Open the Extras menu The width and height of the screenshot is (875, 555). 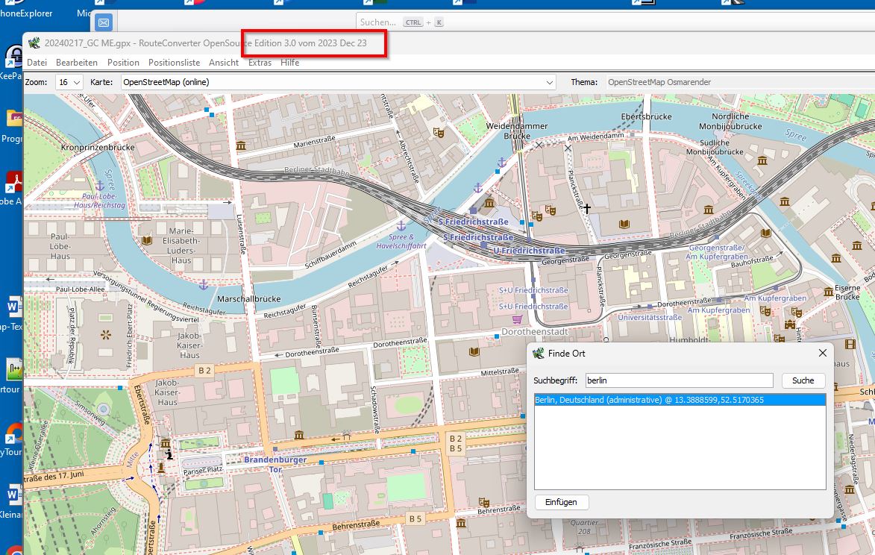pos(260,63)
